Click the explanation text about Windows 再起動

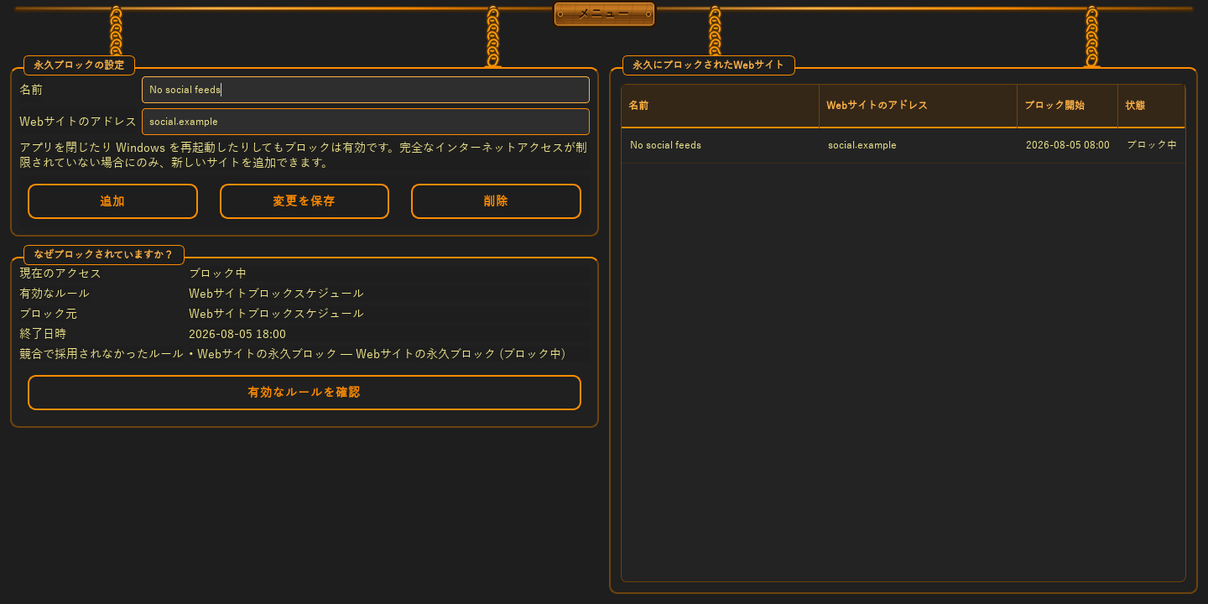coord(304,155)
